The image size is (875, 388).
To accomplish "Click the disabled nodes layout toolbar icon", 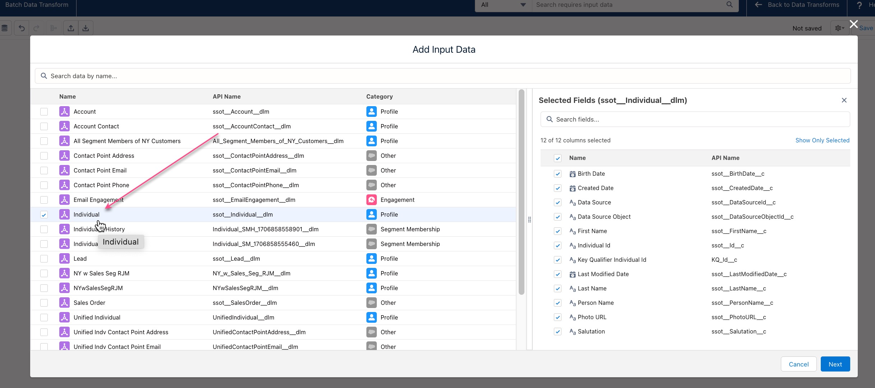I will (x=54, y=28).
